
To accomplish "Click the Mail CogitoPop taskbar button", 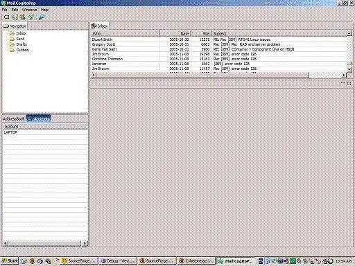I will [x=235, y=261].
